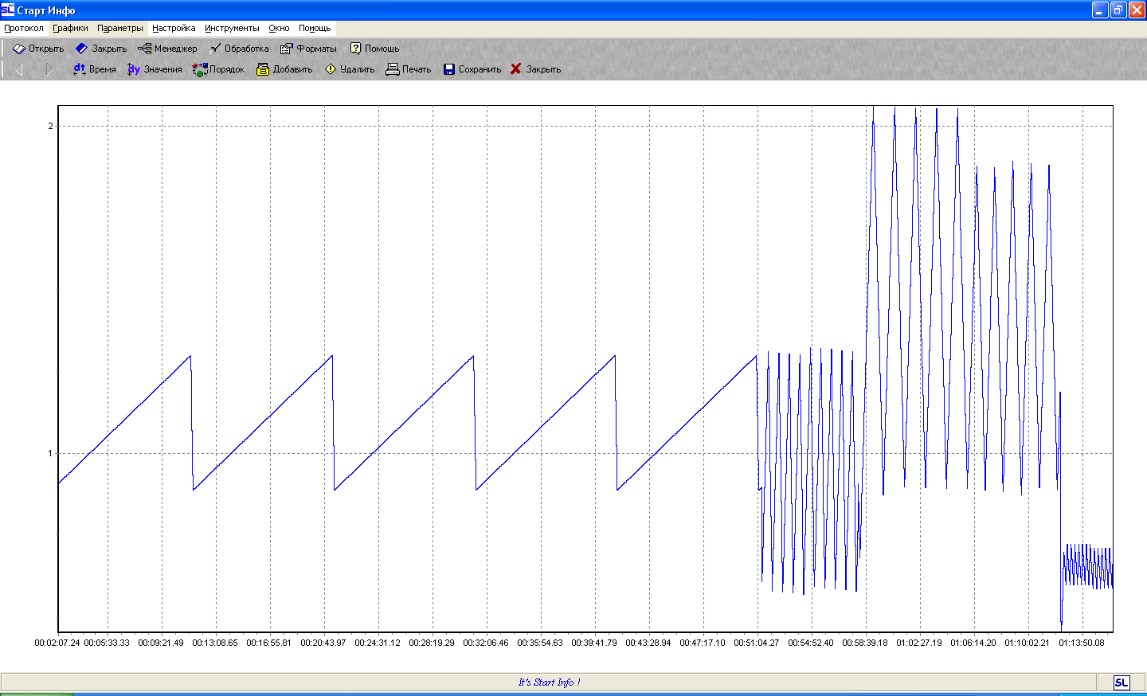Click time label 00:58:39.18 on the axis
This screenshot has width=1147, height=696.
pos(865,643)
